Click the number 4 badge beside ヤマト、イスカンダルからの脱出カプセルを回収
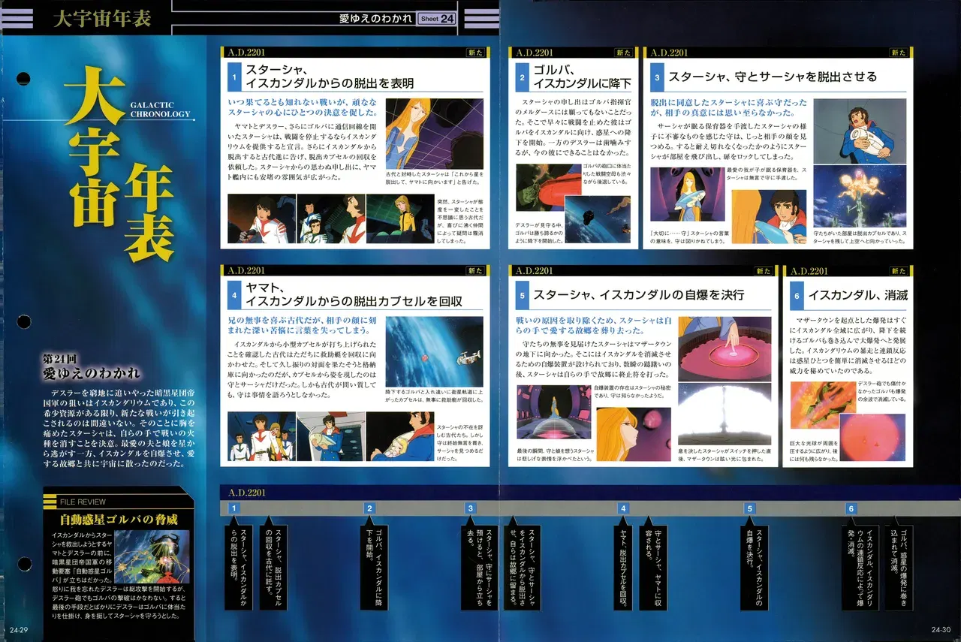 234,294
